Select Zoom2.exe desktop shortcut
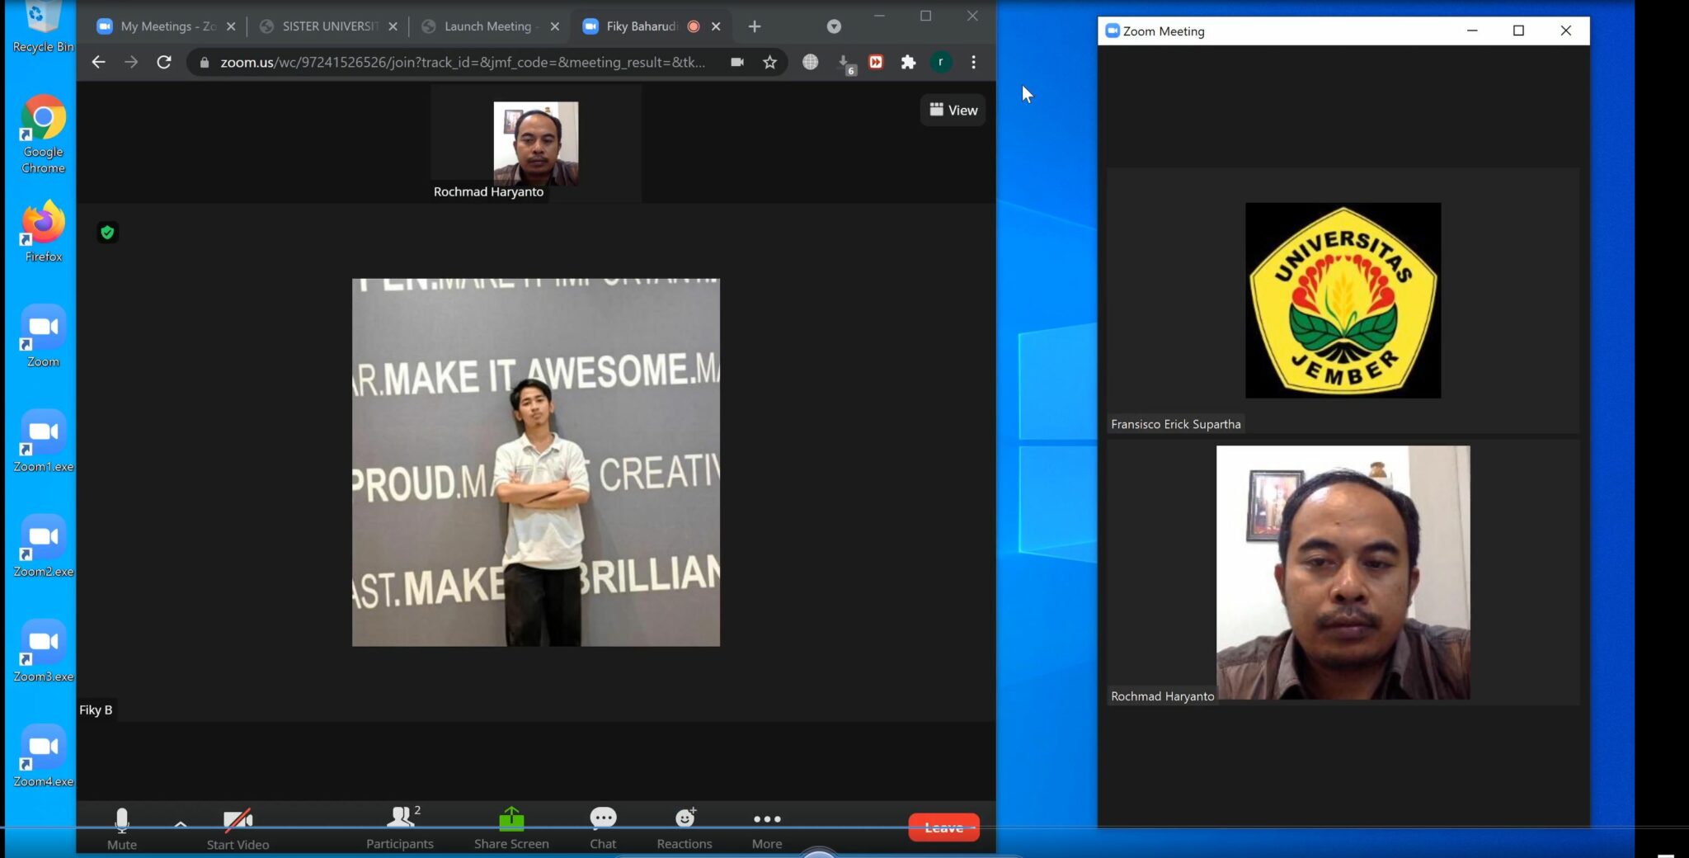 pos(43,546)
